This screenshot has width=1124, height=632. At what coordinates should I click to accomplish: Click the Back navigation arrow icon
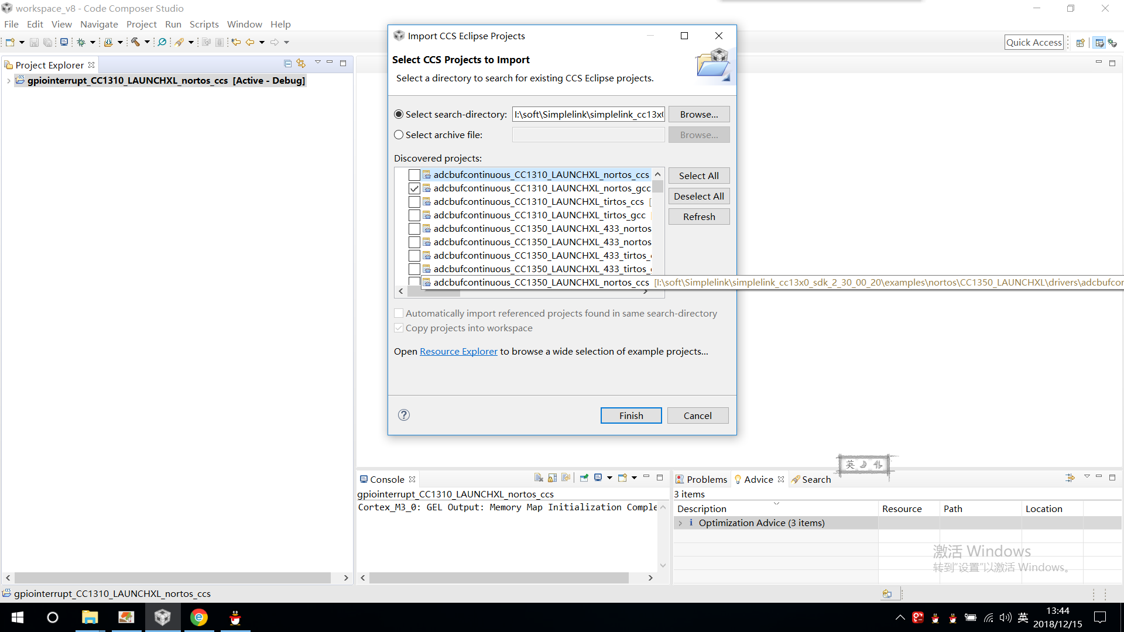click(251, 42)
